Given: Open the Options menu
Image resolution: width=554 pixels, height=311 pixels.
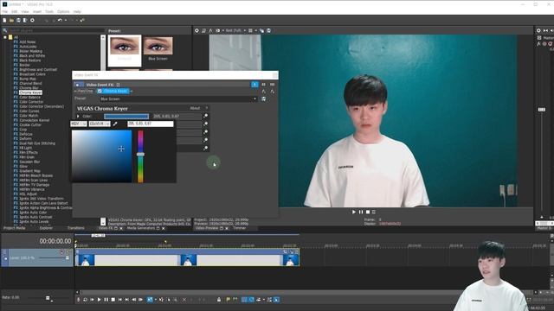Looking at the screenshot, I should 63,11.
